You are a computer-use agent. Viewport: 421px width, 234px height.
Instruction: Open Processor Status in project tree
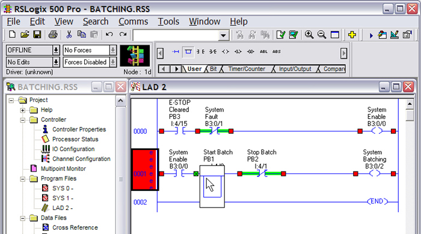[x=75, y=139]
